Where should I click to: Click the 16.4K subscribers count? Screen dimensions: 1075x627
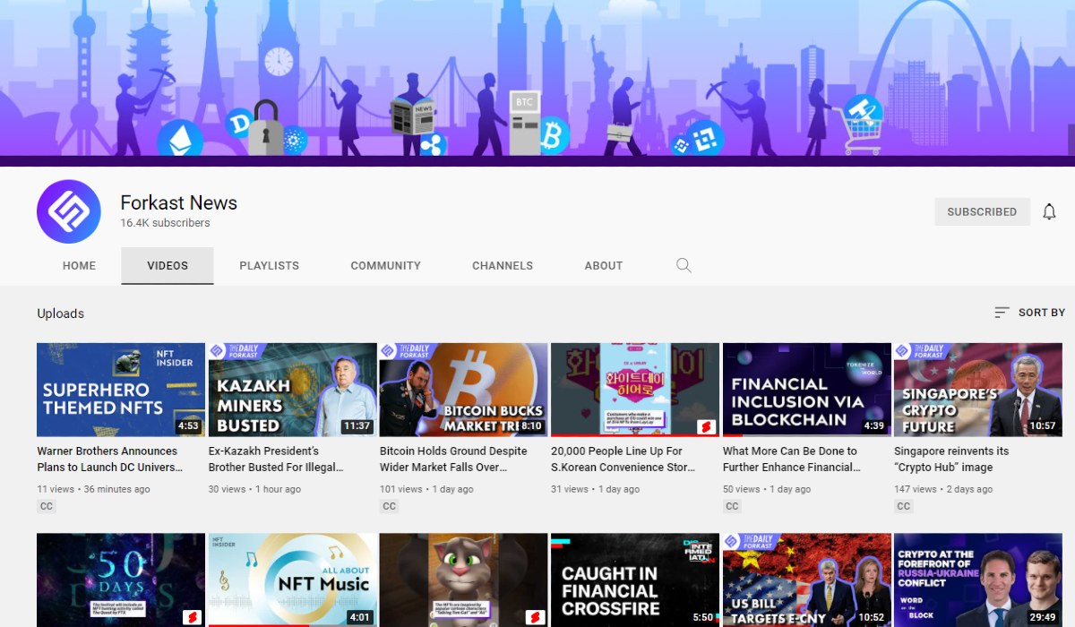166,223
